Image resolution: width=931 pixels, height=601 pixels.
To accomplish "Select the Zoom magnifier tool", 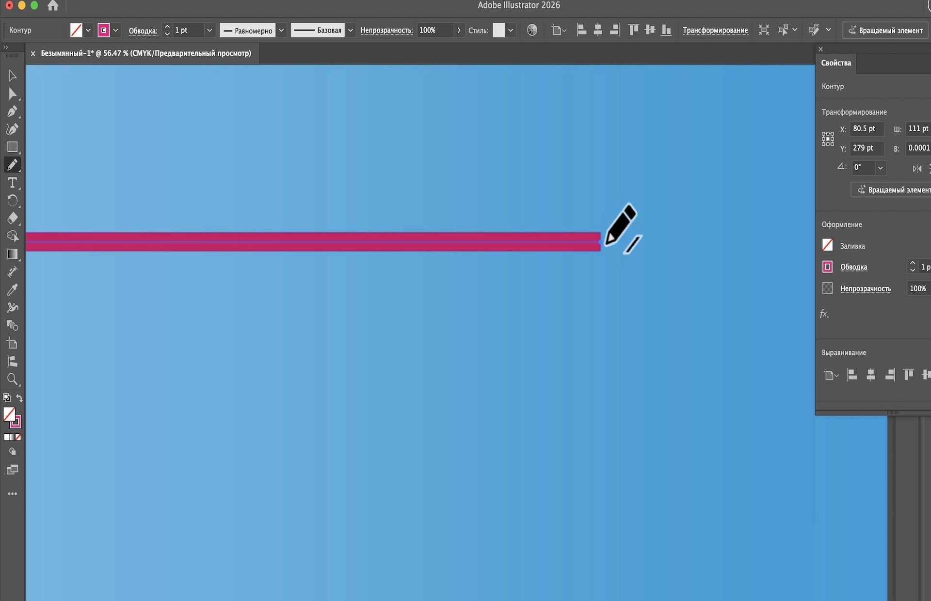I will (x=13, y=379).
